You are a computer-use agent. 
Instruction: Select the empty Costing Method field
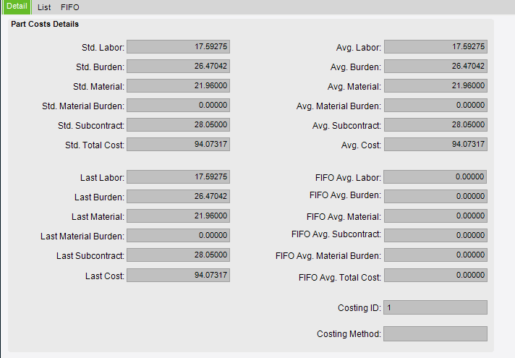click(435, 333)
